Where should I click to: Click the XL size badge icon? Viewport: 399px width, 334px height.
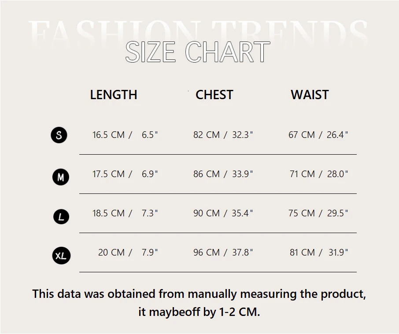point(61,256)
